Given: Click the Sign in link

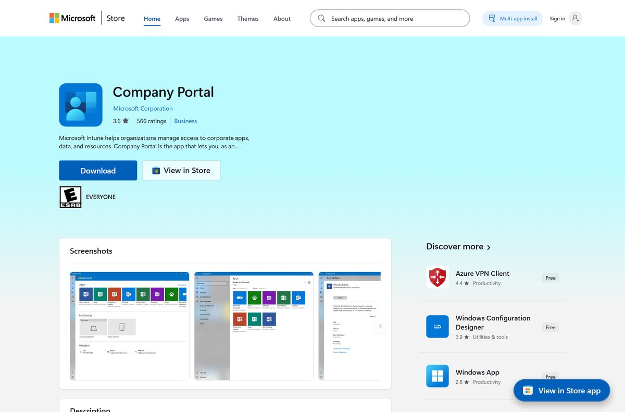Looking at the screenshot, I should 557,19.
